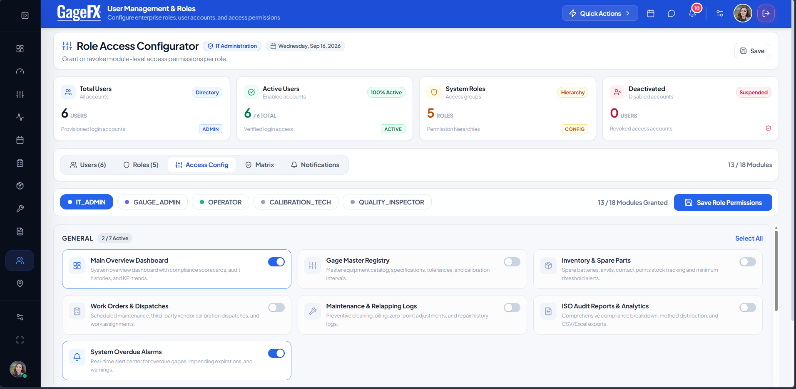796x389 pixels.
Task: Click Select All in GENERAL section
Action: [749, 238]
